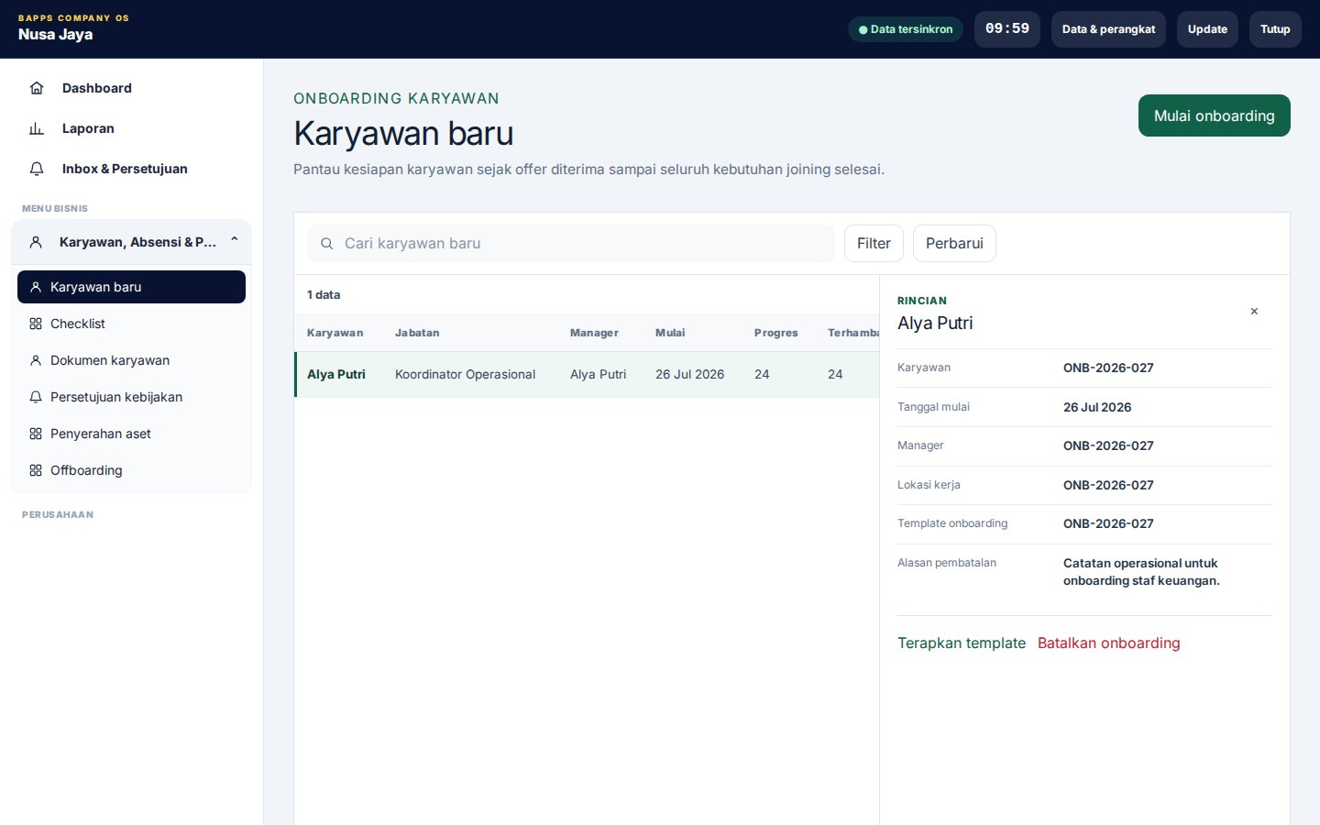The height and width of the screenshot is (825, 1320).
Task: Click the person icon beside Karyawan, Absensi
Action: point(36,242)
